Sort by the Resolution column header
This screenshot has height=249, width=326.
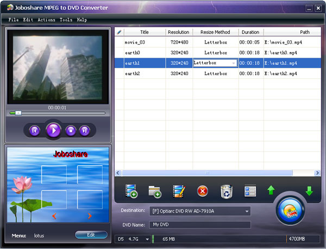point(179,32)
